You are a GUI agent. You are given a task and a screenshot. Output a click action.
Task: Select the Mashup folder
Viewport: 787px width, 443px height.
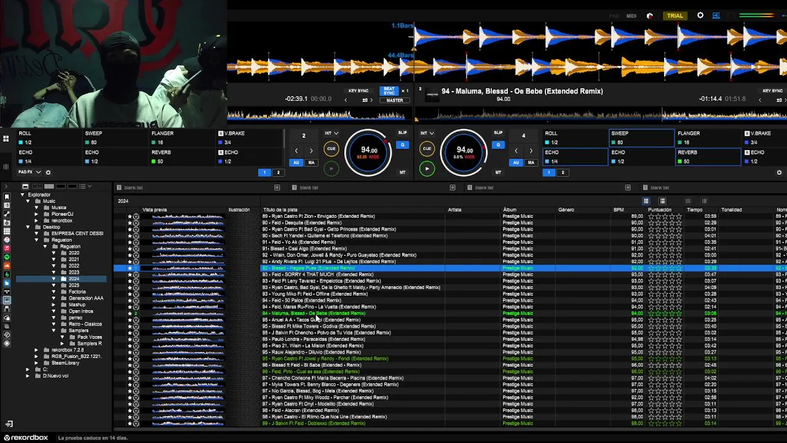76,305
